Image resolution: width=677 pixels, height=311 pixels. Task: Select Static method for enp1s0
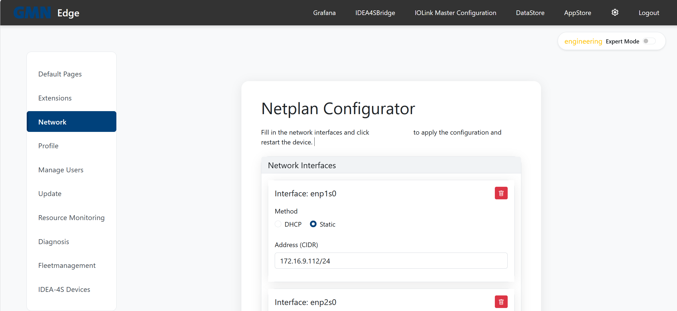(x=313, y=224)
